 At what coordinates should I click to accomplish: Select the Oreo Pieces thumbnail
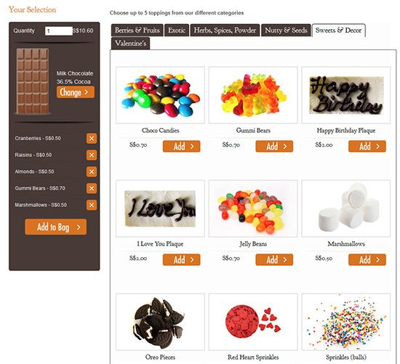160,322
